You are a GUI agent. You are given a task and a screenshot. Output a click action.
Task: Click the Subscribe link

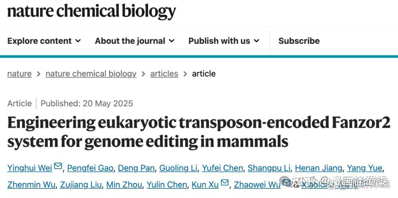click(299, 41)
